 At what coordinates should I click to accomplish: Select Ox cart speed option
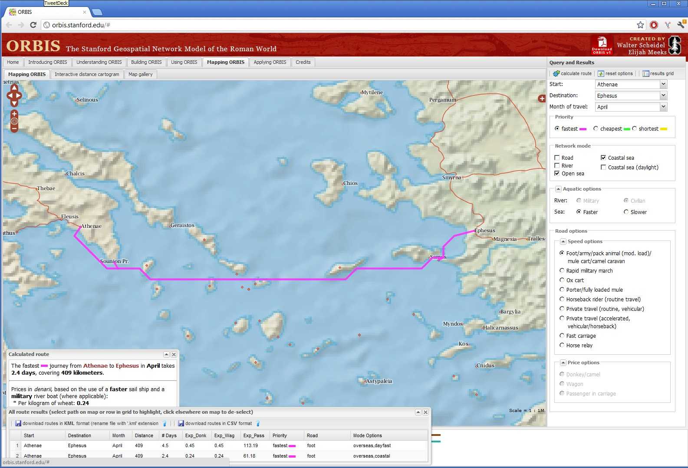point(562,280)
